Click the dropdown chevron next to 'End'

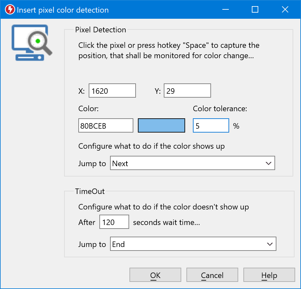tap(270, 244)
